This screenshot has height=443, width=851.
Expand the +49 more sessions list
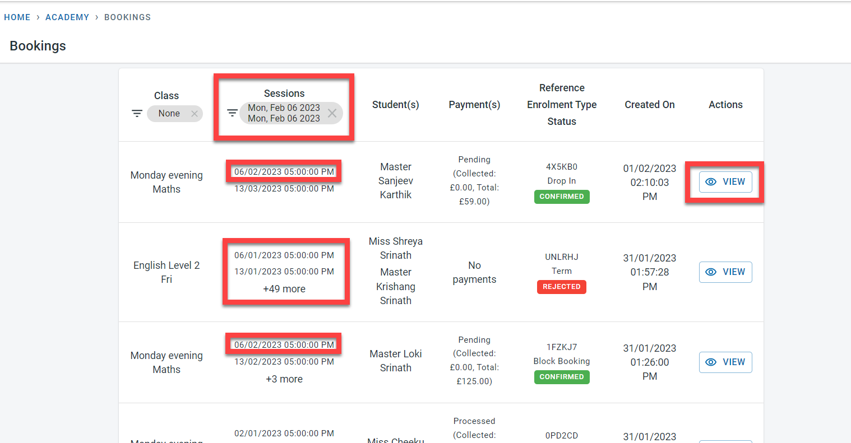(284, 289)
